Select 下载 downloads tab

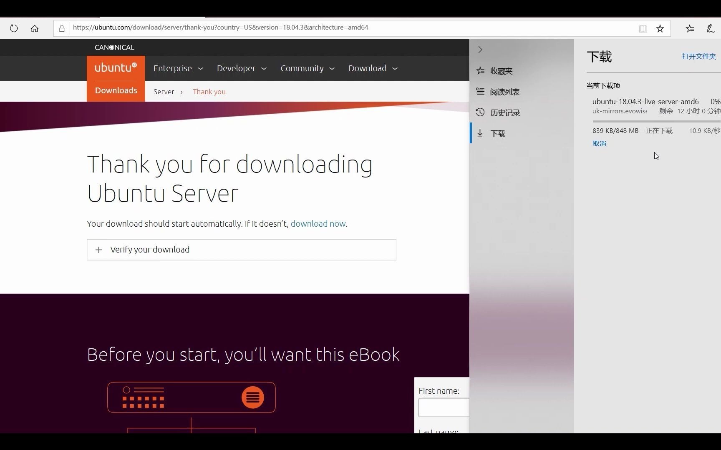coord(522,133)
